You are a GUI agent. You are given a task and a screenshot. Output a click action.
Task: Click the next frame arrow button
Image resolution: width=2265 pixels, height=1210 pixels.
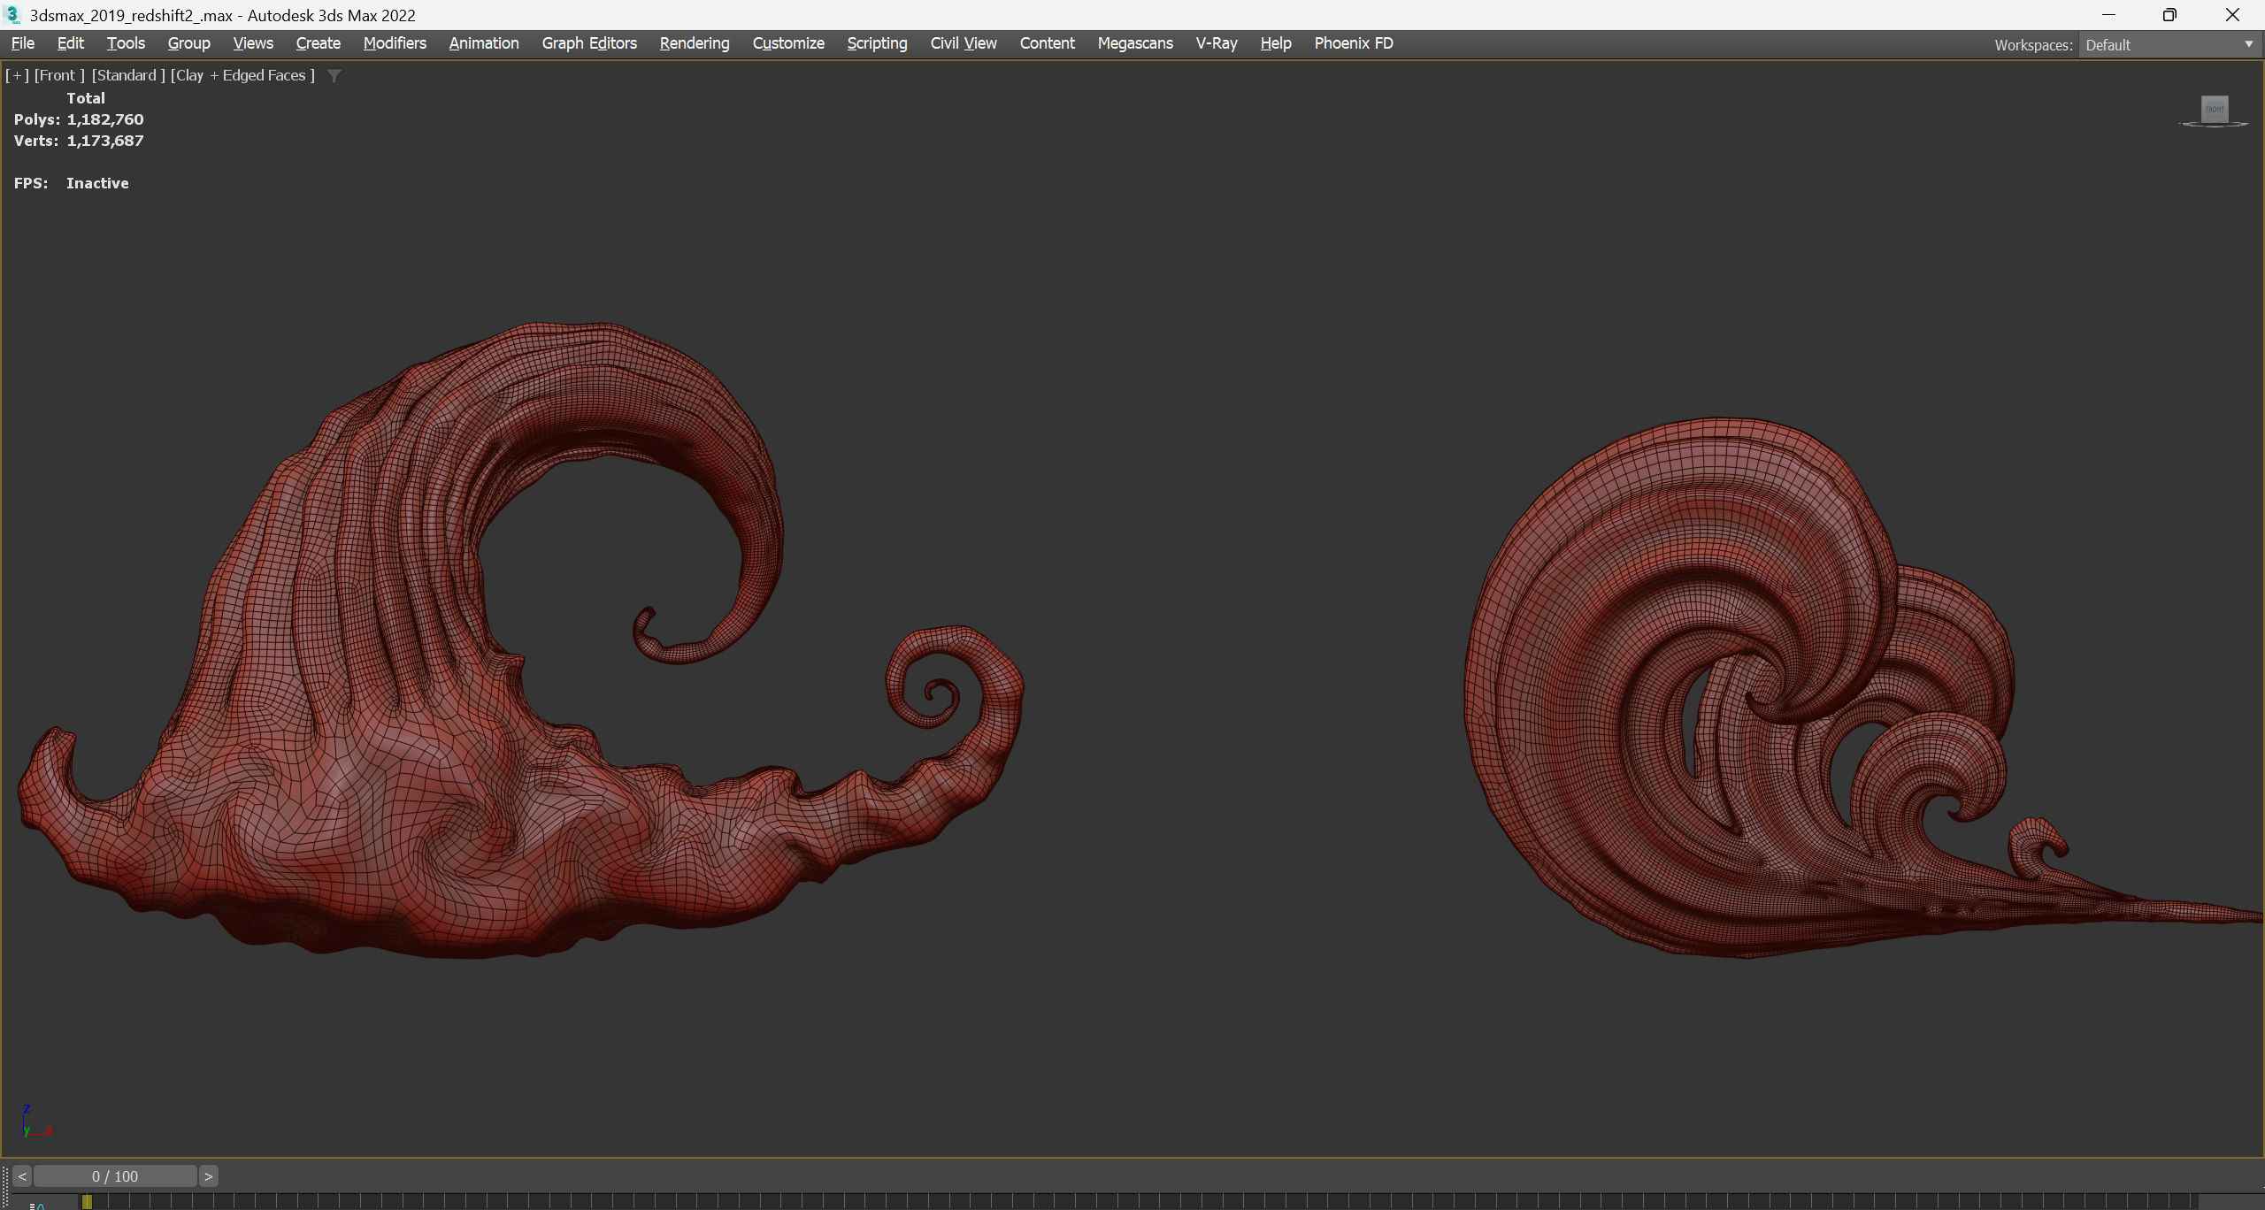point(208,1176)
